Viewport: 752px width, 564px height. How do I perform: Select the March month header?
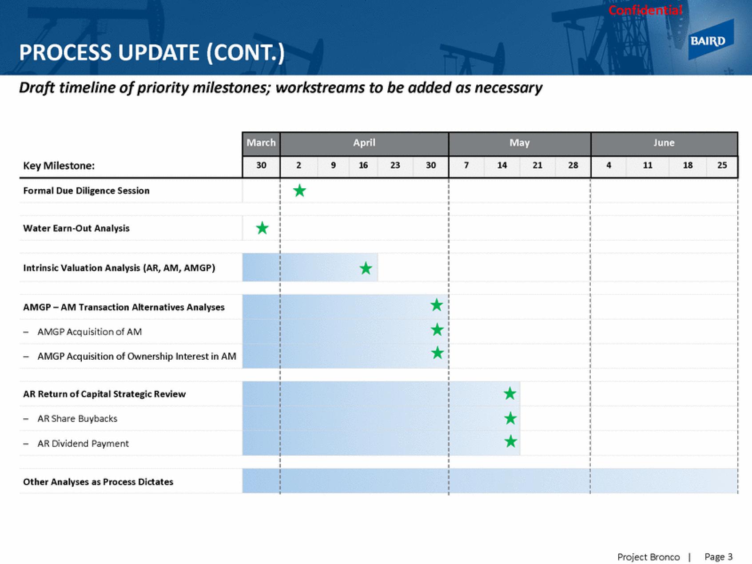tap(261, 143)
